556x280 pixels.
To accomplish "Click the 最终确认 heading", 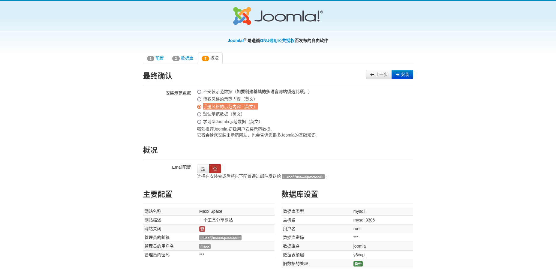I will tap(158, 76).
